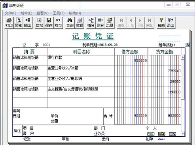Open 查询 search binoculars icon

pos(70,23)
